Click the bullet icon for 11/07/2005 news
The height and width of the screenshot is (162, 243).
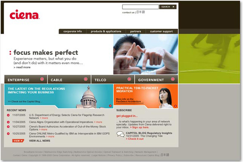coord(8,115)
